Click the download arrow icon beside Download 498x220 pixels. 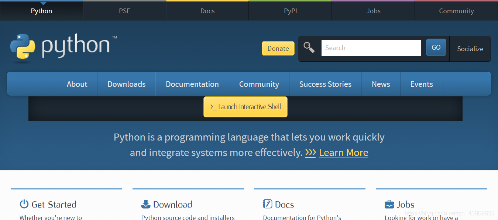tap(146, 204)
